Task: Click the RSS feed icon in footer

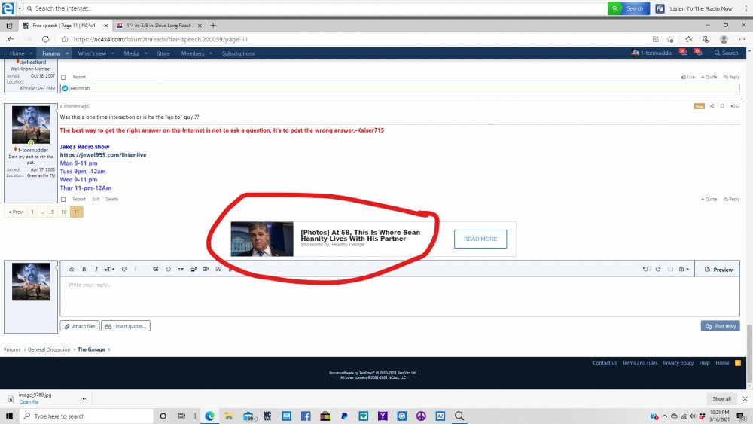Action: [x=738, y=363]
